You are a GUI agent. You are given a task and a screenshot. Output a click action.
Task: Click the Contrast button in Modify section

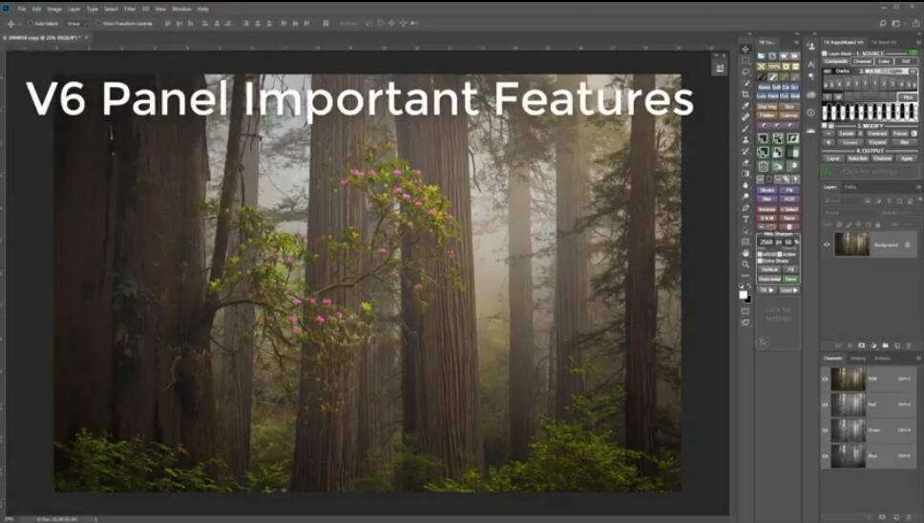tap(876, 134)
